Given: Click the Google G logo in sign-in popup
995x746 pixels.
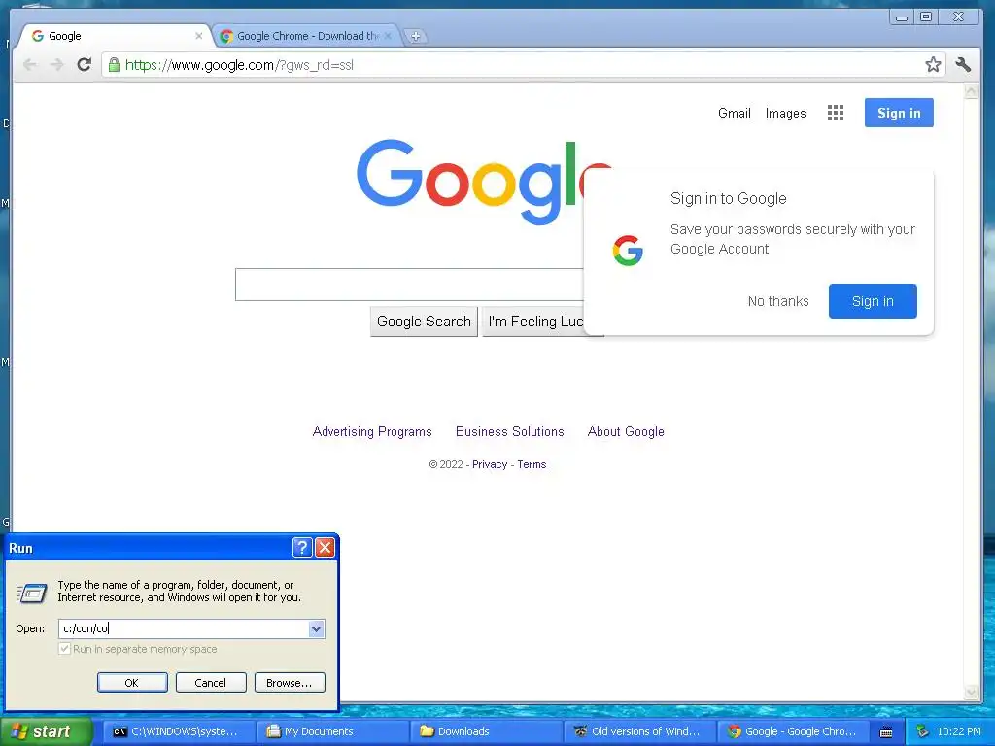Looking at the screenshot, I should (628, 250).
